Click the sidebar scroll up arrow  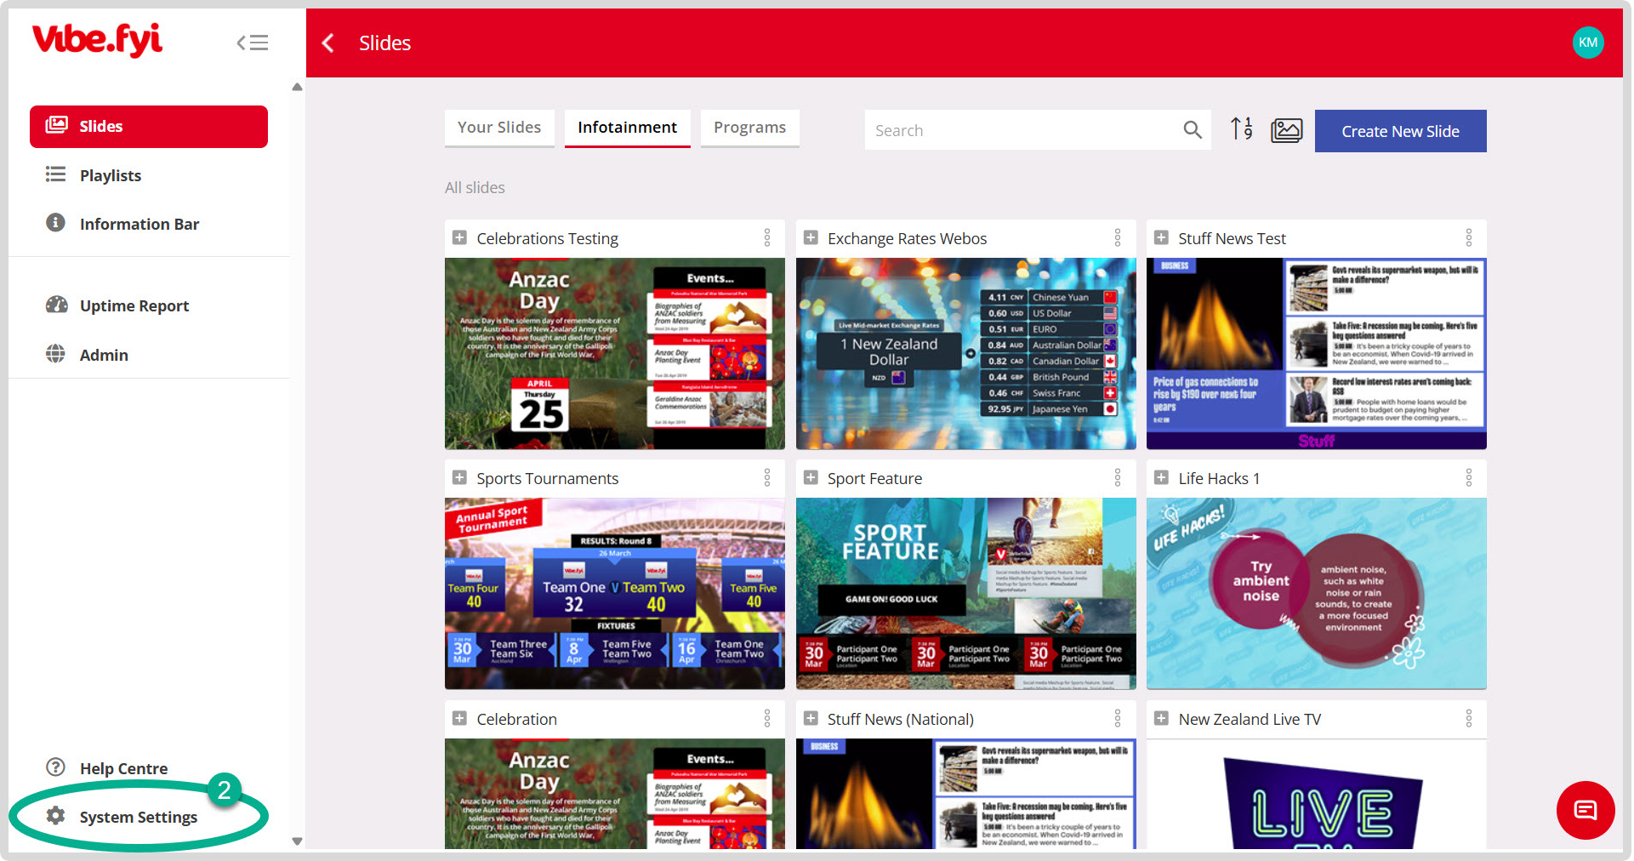coord(297,87)
